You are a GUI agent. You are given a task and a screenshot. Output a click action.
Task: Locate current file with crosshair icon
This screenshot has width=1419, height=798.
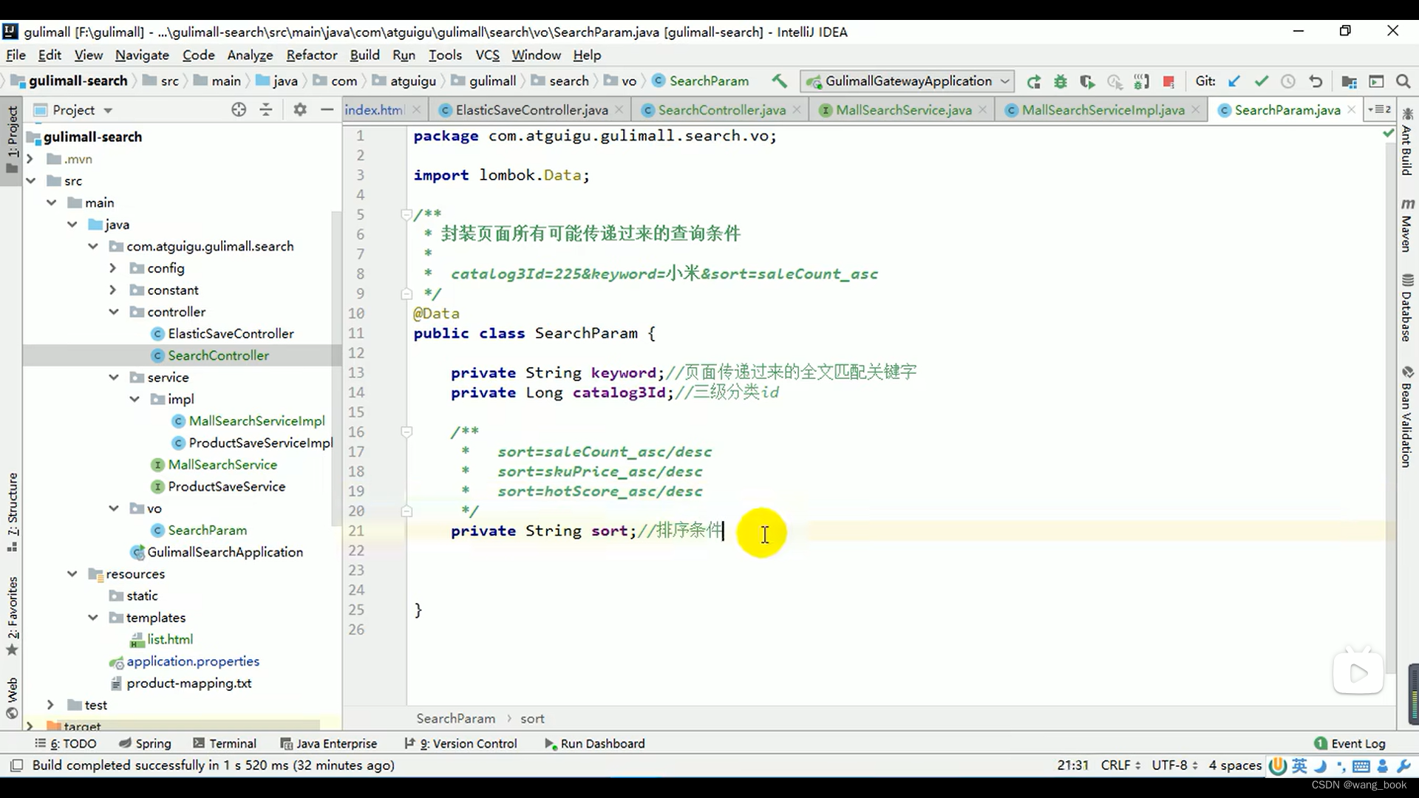tap(238, 110)
